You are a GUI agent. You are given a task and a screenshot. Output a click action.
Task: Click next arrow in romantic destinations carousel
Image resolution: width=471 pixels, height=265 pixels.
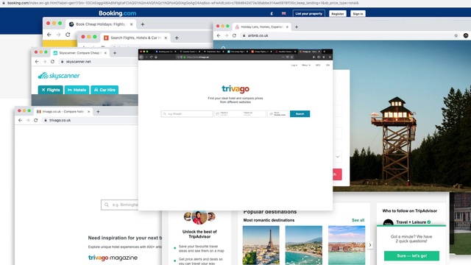click(x=370, y=245)
